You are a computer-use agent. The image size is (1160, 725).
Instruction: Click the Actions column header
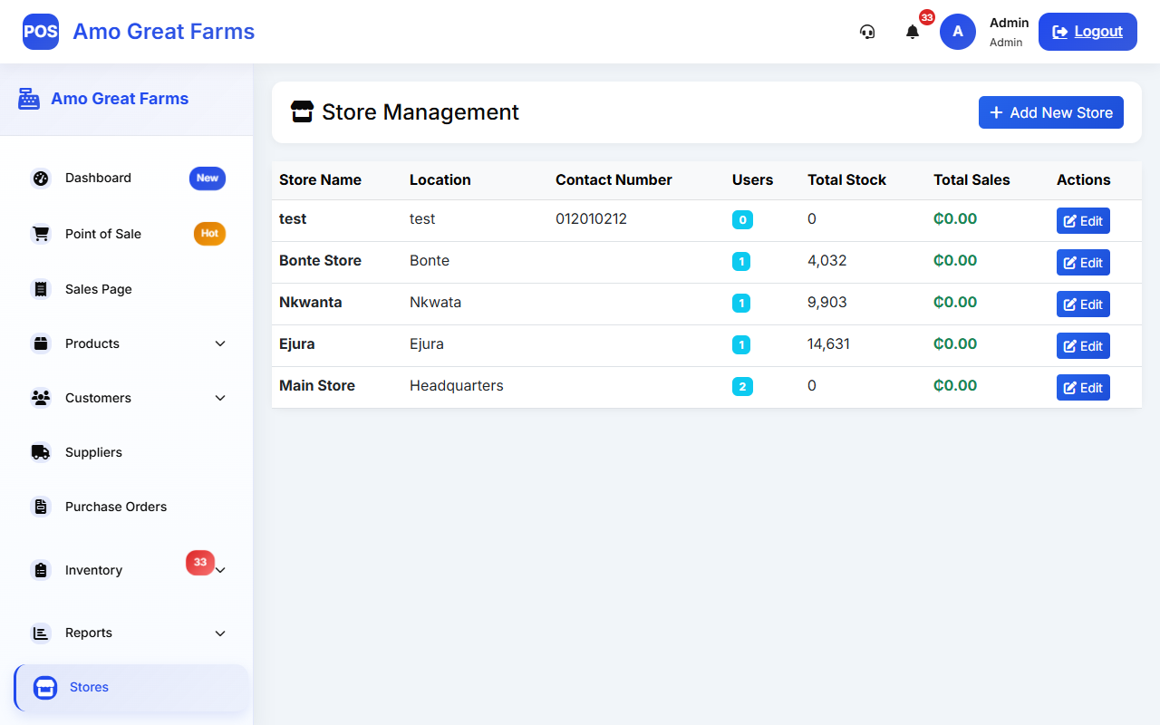click(1083, 179)
